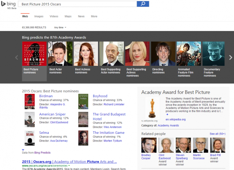Open director Ava DuVernay link
The width and height of the screenshot is (234, 170).
(x=59, y=141)
